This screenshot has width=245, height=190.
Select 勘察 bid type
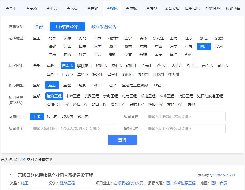click(x=82, y=85)
